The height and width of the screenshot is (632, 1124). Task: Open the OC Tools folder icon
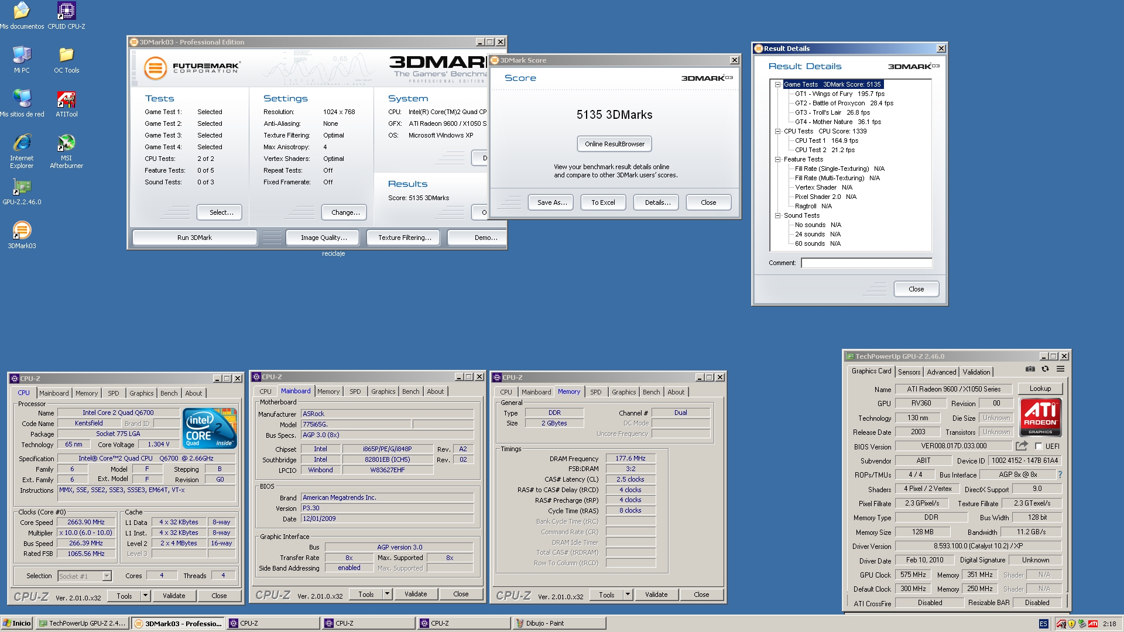tap(66, 60)
